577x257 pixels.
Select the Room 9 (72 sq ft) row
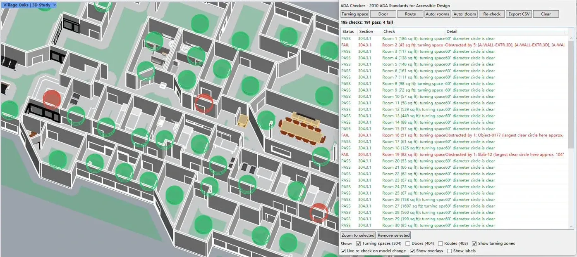point(455,90)
